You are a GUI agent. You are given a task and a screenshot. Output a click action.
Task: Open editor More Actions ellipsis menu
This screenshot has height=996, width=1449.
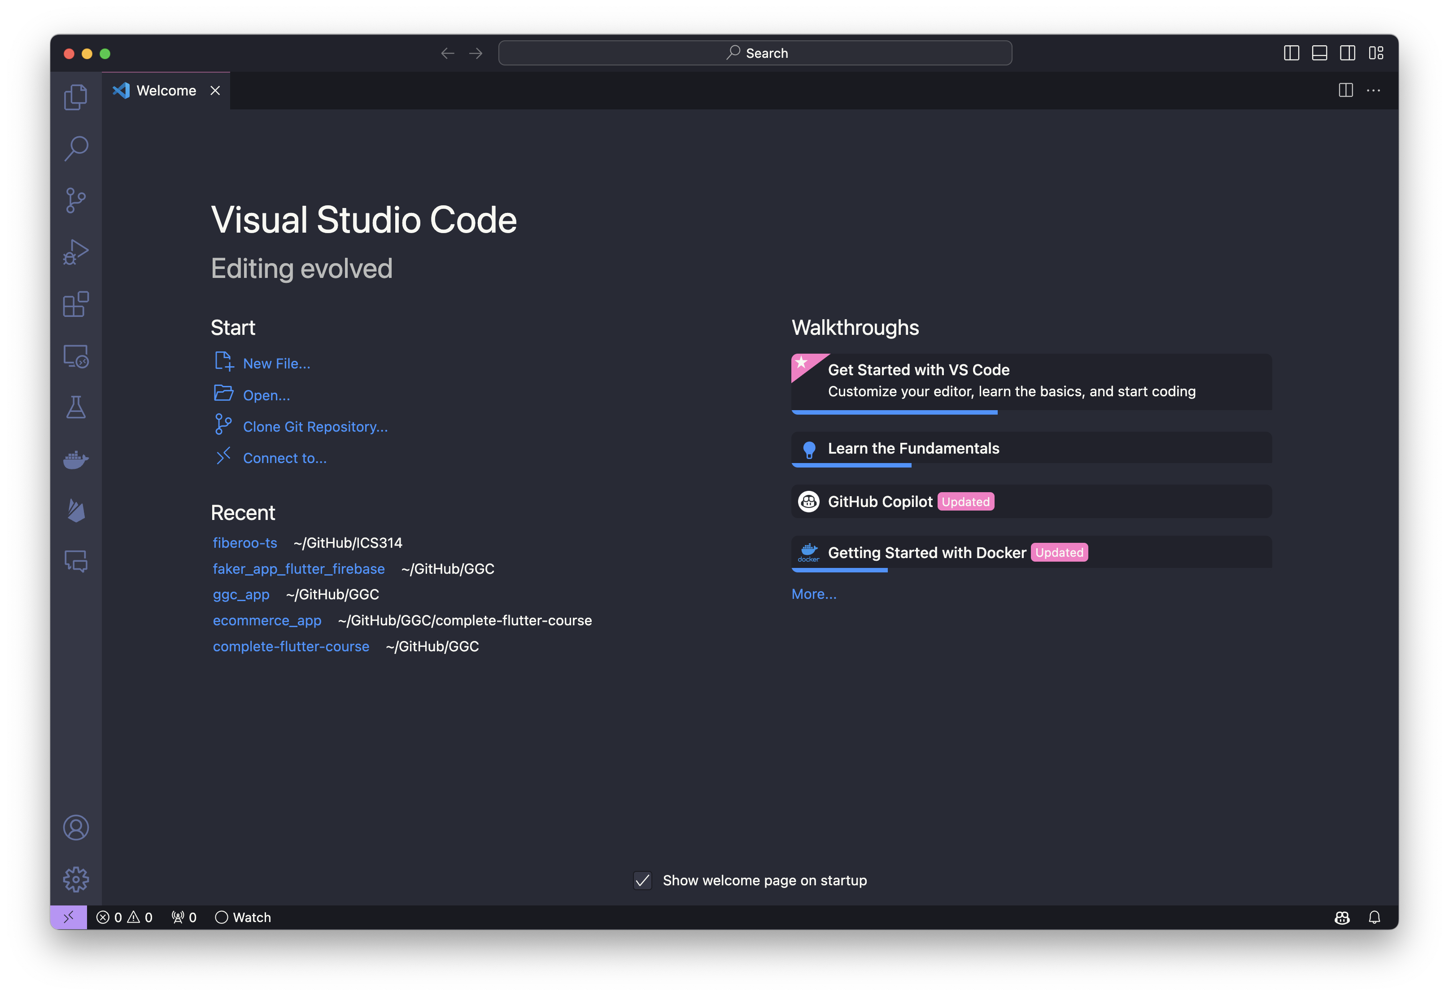[x=1374, y=91]
